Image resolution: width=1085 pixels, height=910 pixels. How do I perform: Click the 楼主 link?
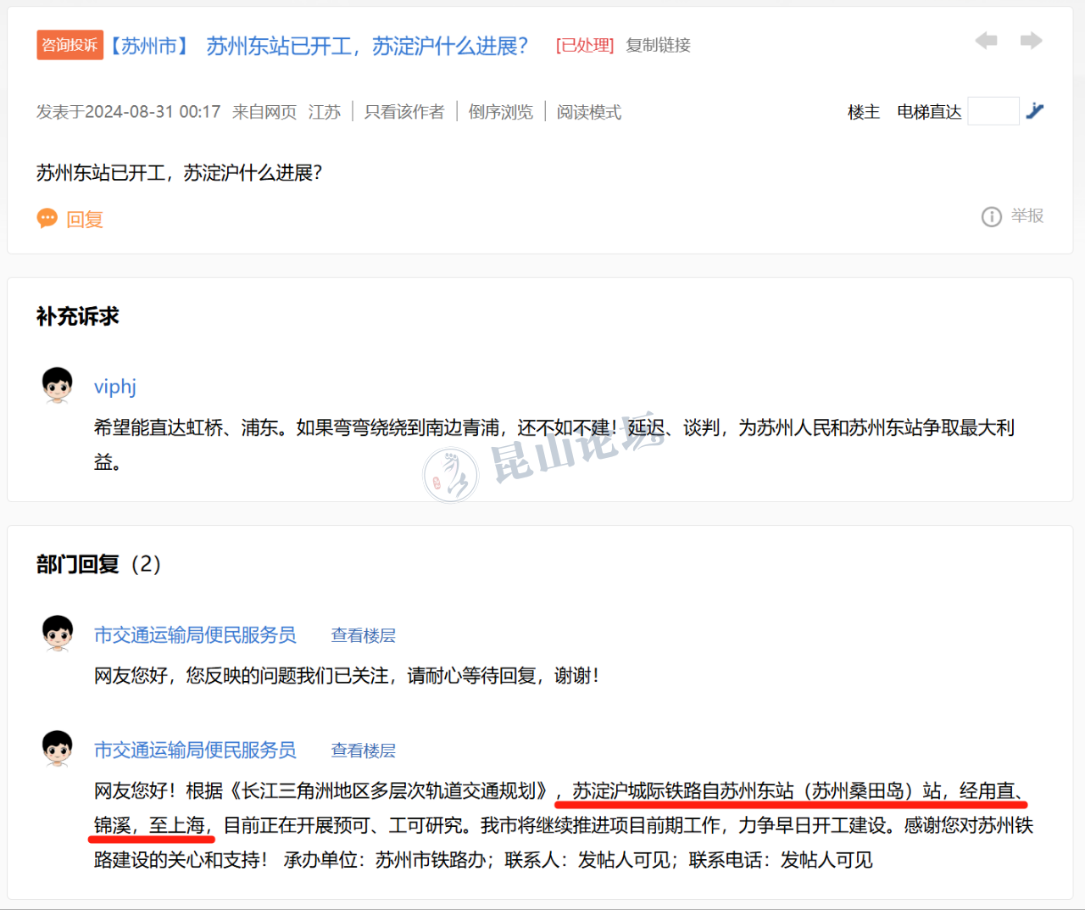[863, 112]
